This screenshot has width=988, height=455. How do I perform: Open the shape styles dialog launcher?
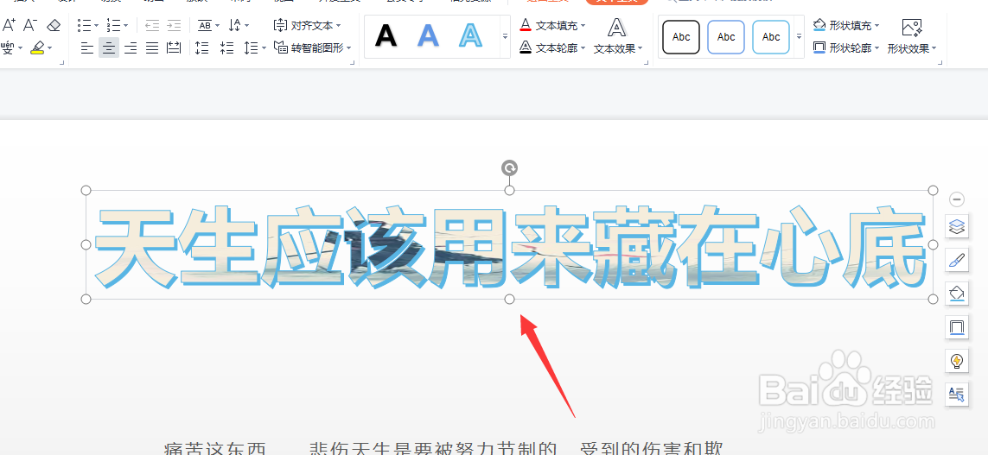coord(940,62)
